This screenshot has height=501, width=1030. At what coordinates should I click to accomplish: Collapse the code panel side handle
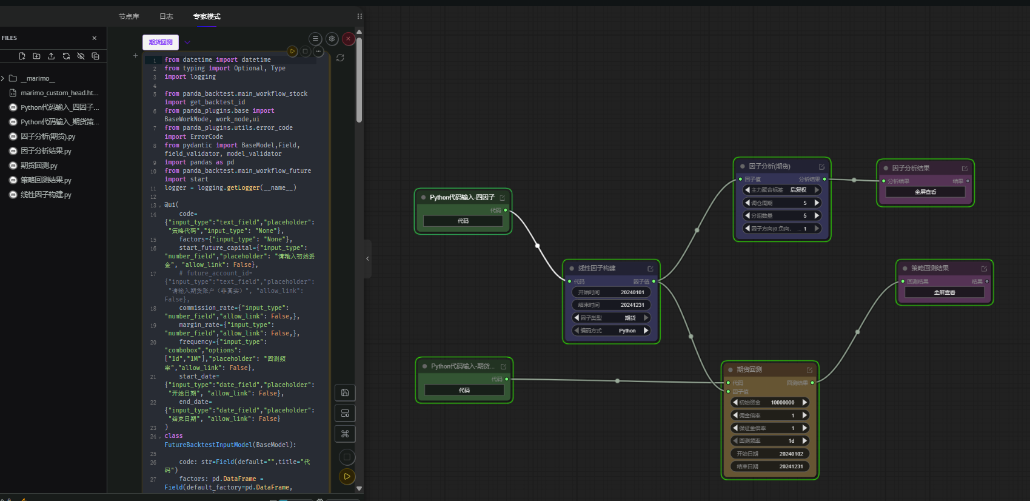point(367,259)
